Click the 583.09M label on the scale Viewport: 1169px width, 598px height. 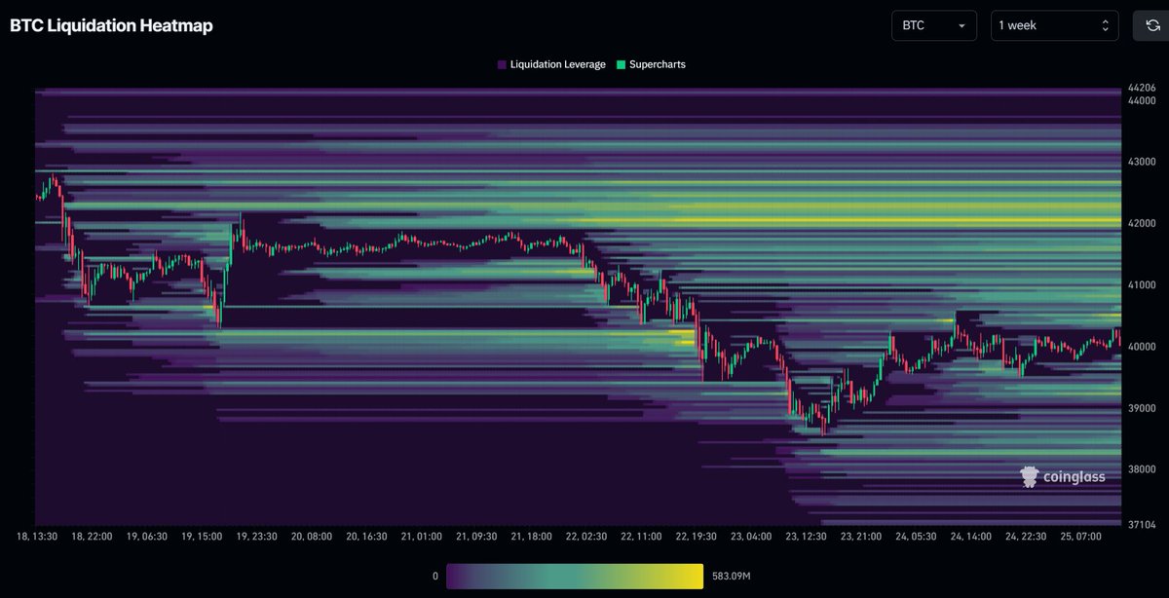733,576
